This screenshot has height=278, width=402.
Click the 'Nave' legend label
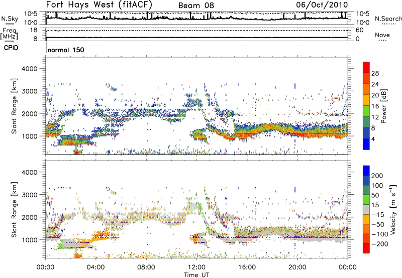[382, 35]
